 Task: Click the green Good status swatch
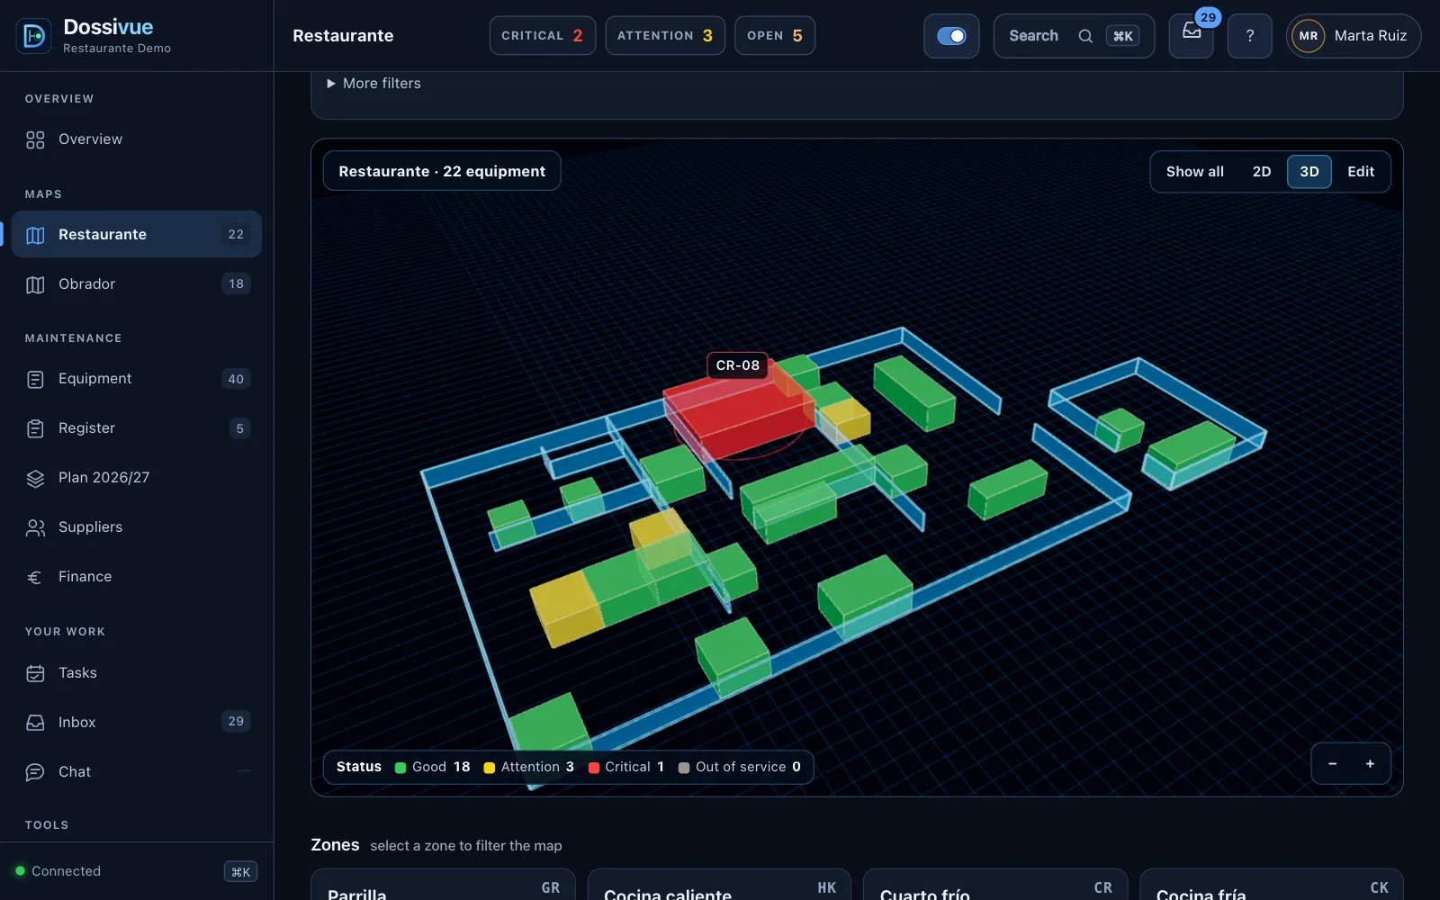click(400, 768)
